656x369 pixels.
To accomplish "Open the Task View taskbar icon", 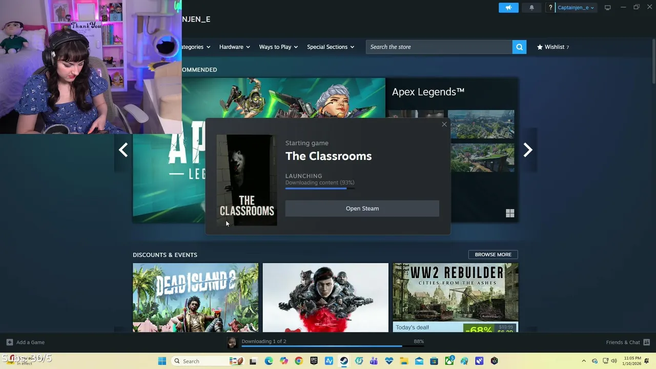I will click(x=253, y=361).
